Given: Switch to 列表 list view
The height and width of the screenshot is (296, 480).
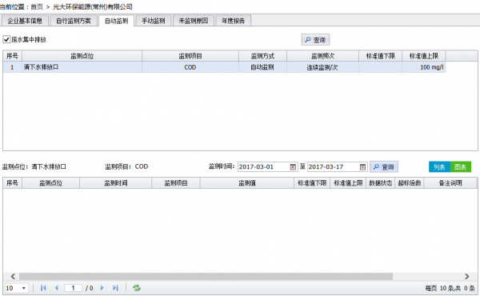Looking at the screenshot, I should coord(439,167).
